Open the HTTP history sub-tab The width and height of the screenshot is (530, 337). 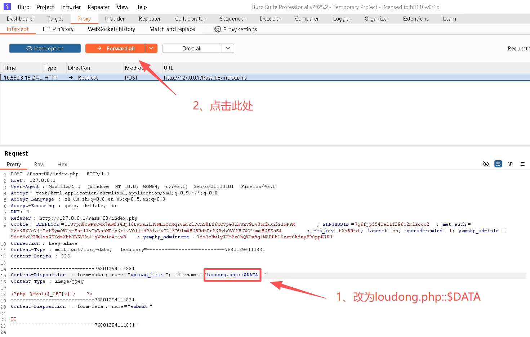pos(58,29)
